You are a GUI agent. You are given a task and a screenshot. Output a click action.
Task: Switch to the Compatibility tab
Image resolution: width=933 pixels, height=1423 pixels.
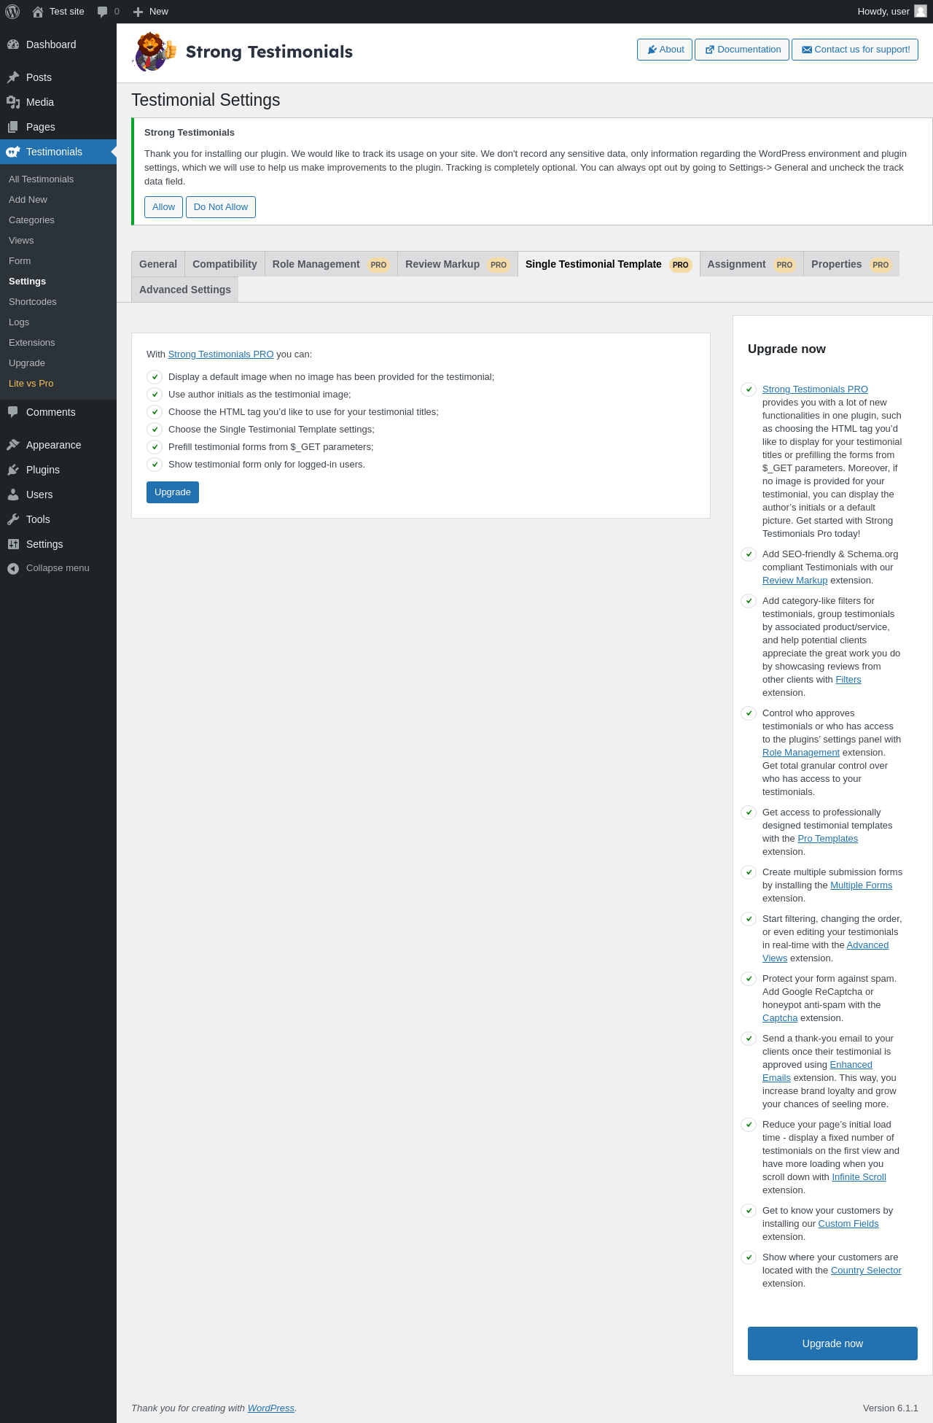pos(225,264)
